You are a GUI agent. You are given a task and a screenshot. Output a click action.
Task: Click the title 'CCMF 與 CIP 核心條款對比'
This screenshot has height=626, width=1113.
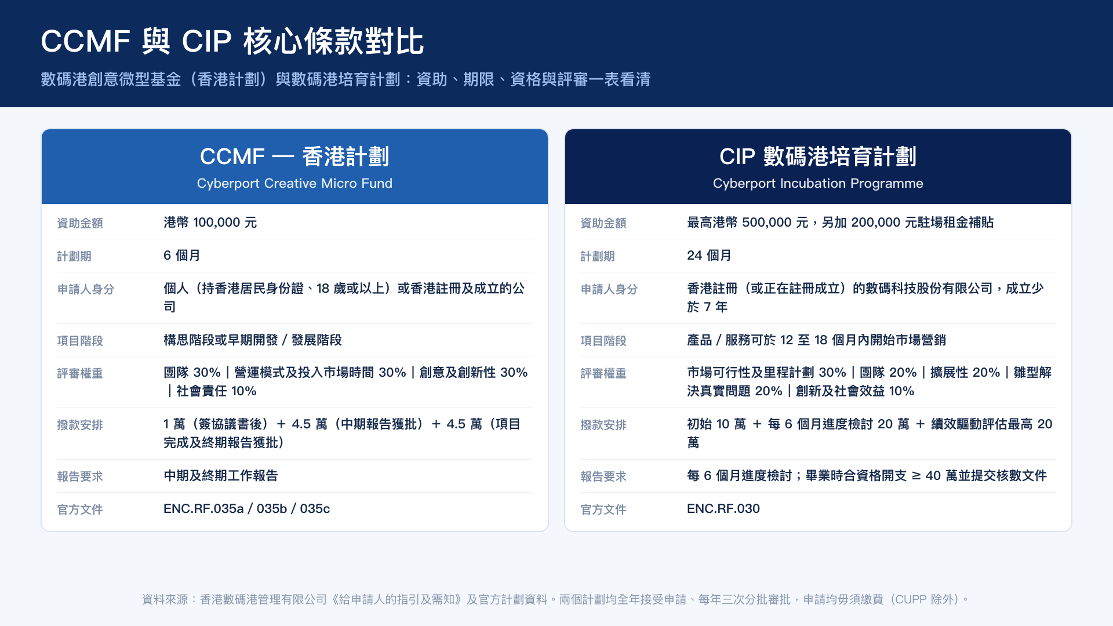click(232, 42)
